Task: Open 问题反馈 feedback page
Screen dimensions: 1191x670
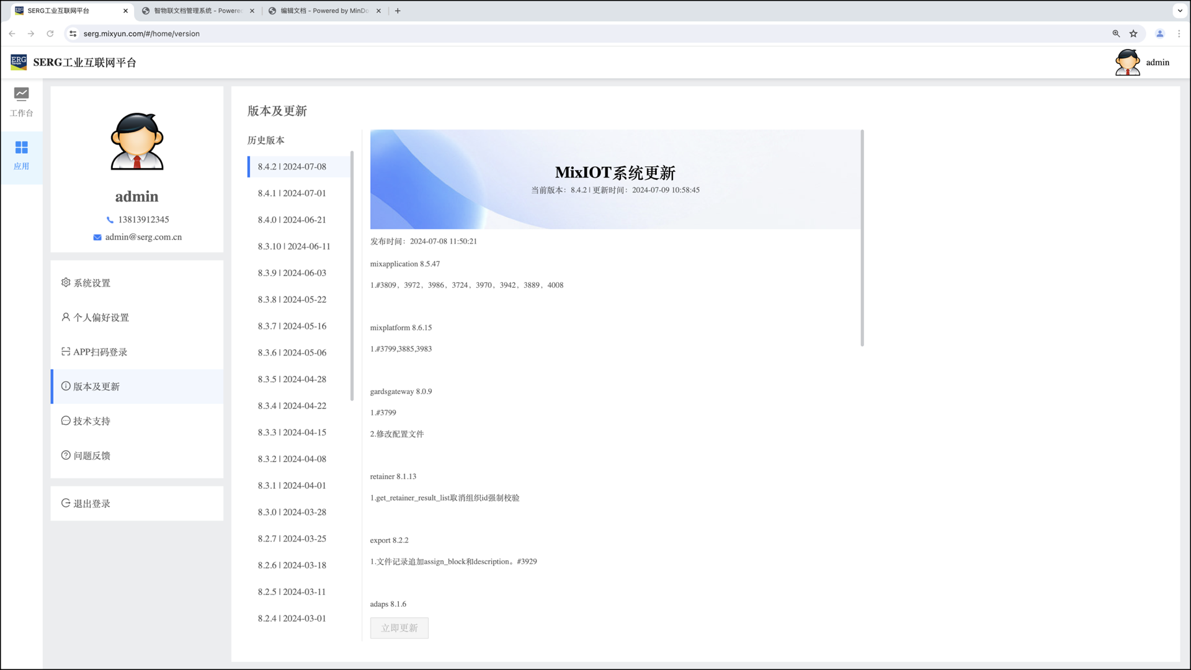Action: [x=91, y=455]
